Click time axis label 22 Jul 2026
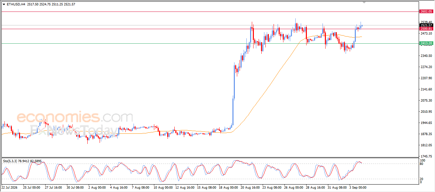This screenshot has width=435, height=192. tap(9, 187)
